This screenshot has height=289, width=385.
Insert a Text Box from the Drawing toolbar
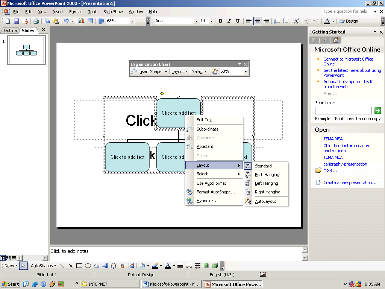(x=97, y=266)
